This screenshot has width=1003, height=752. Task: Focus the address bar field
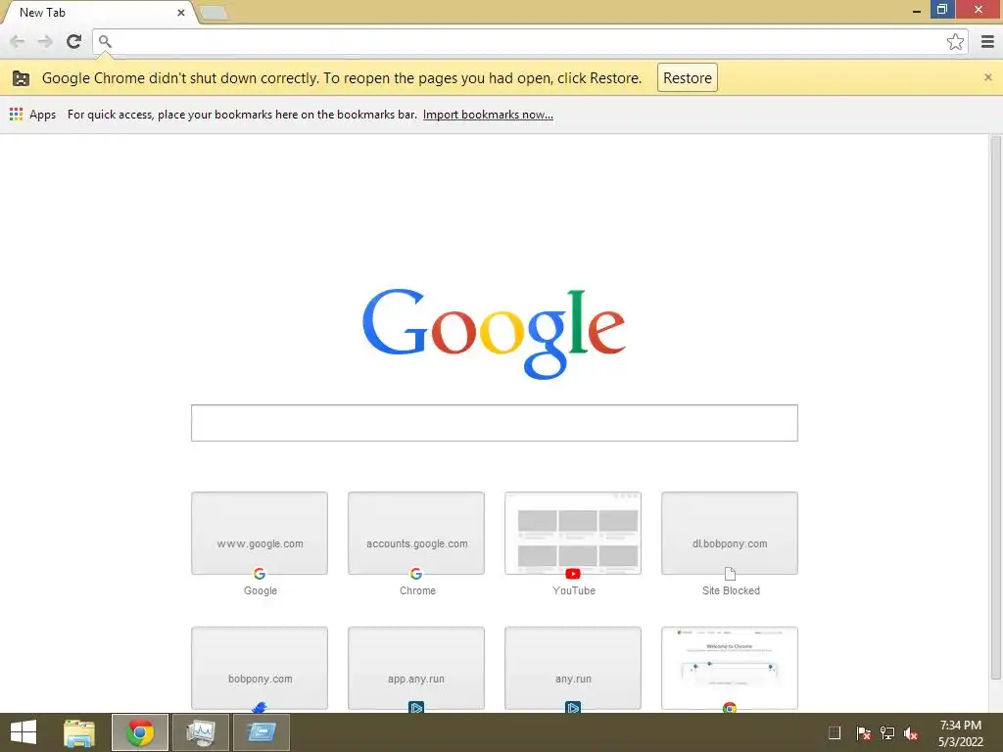[x=530, y=41]
